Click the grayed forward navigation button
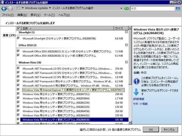 click(x=10, y=8)
